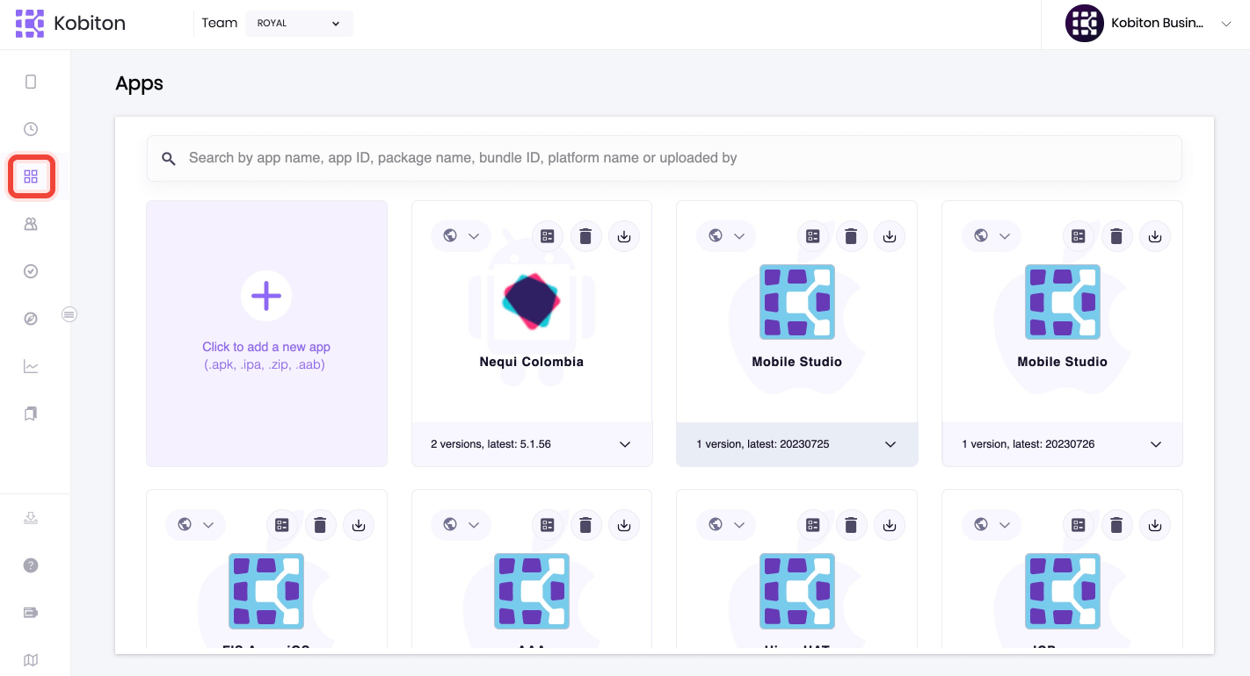Expand the version list reading latest: 20230725
1250x676 pixels.
797,444
